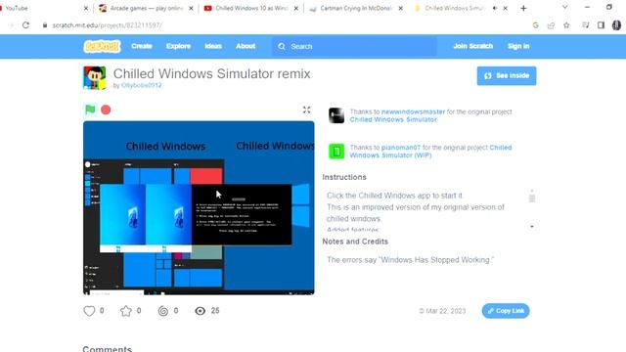Open pianoman07 profile link
Image resolution: width=626 pixels, height=352 pixels.
(x=401, y=148)
